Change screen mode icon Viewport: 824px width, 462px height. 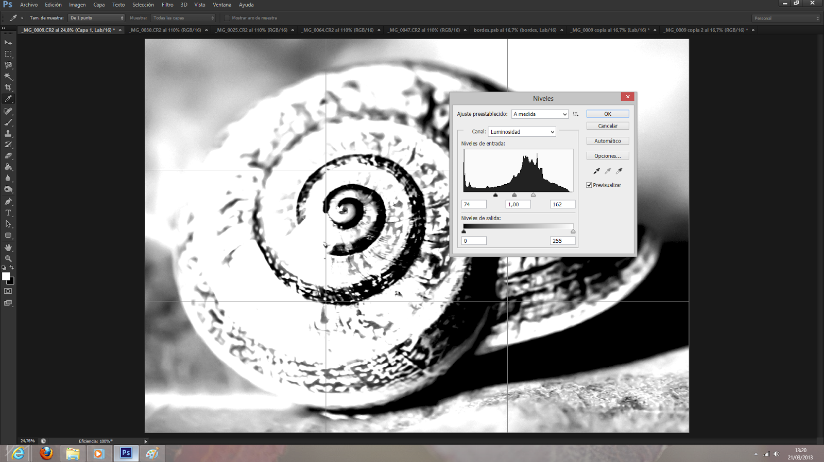(8, 303)
